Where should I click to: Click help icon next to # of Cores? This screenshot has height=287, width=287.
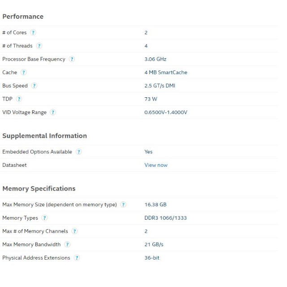click(33, 32)
